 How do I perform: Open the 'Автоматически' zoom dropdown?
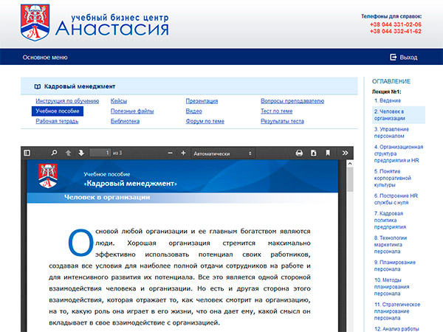222,153
